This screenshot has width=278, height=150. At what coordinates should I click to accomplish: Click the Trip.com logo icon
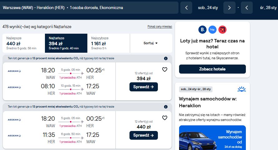[x=212, y=30]
